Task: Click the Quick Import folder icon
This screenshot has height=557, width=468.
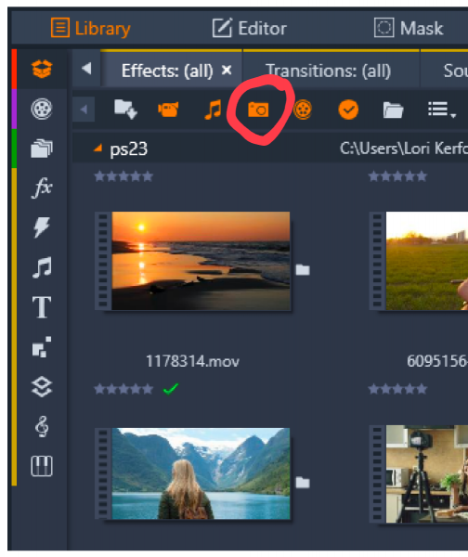Action: pyautogui.click(x=125, y=109)
